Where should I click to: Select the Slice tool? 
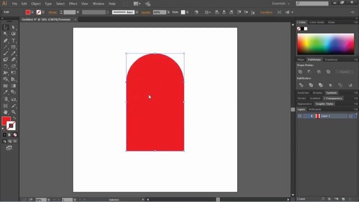pyautogui.click(x=13, y=106)
